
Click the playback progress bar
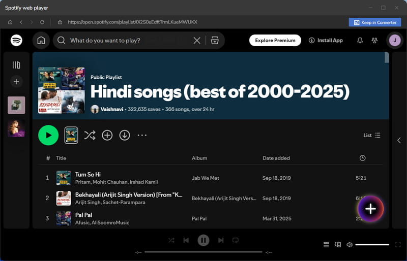click(x=203, y=252)
